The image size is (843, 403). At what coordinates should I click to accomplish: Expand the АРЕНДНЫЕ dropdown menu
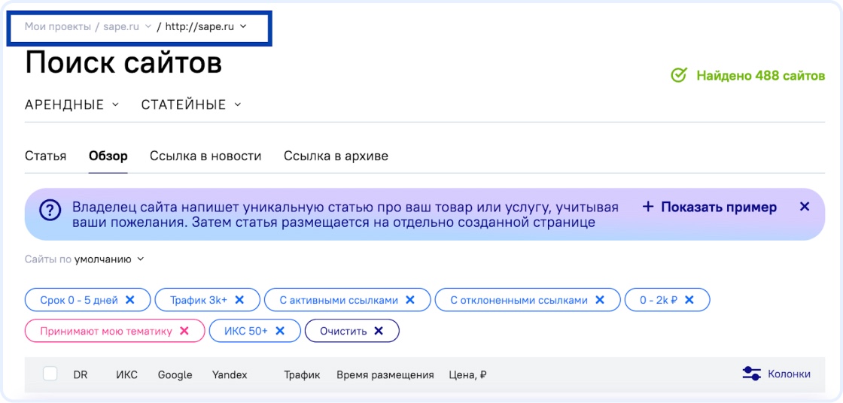(x=72, y=105)
